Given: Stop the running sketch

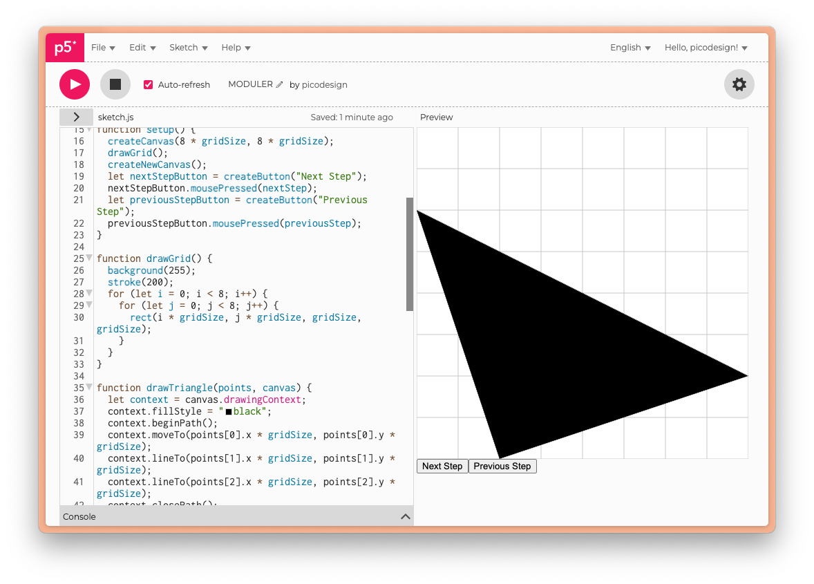Looking at the screenshot, I should coord(115,84).
